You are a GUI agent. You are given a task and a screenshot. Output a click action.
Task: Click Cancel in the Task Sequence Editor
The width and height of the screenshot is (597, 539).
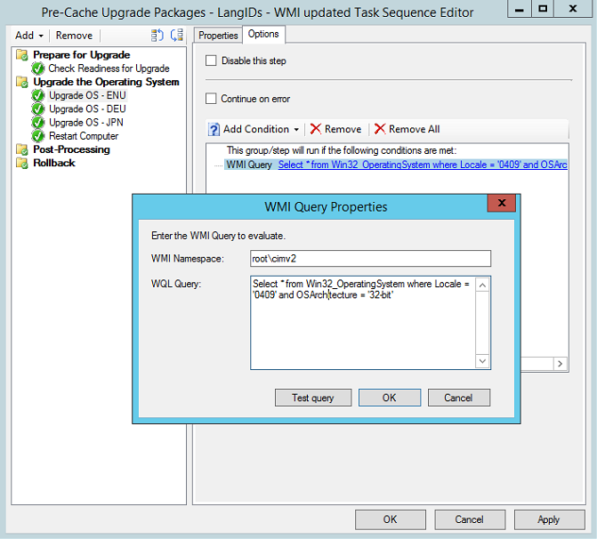(470, 519)
